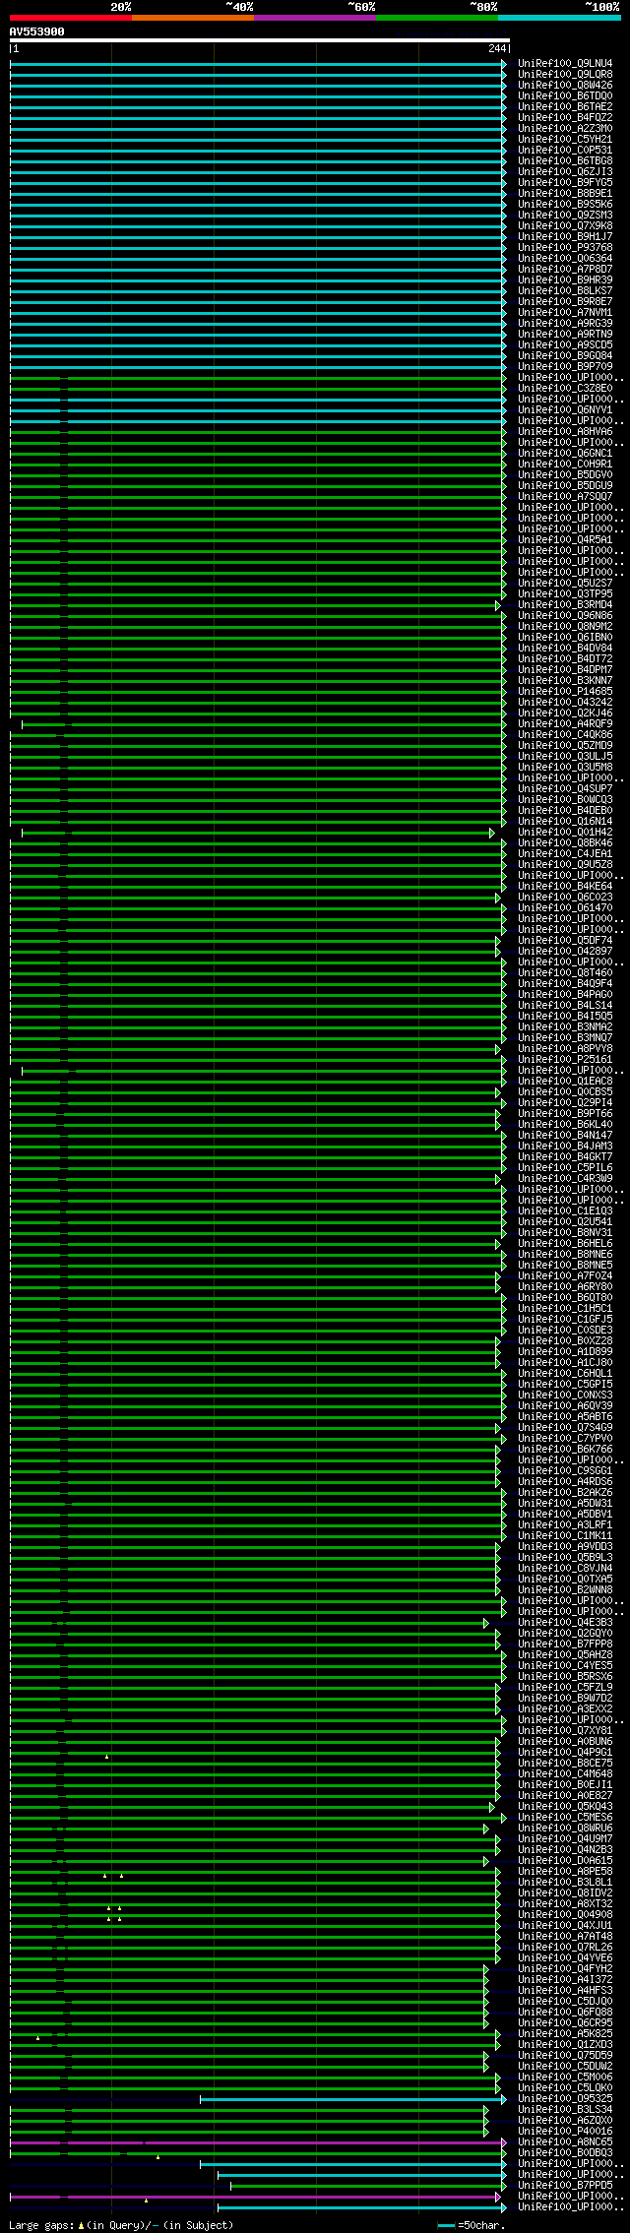The width and height of the screenshot is (630, 2233).
Task: Open hit UniRef100_Q6NYV1
Action: [565, 409]
